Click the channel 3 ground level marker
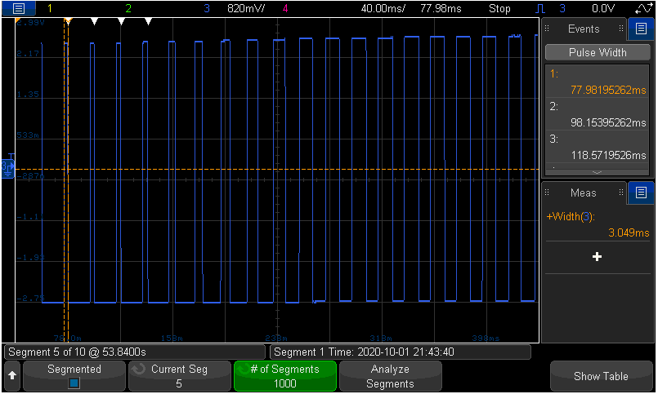Screen dimensions: 658x394 tap(7, 166)
